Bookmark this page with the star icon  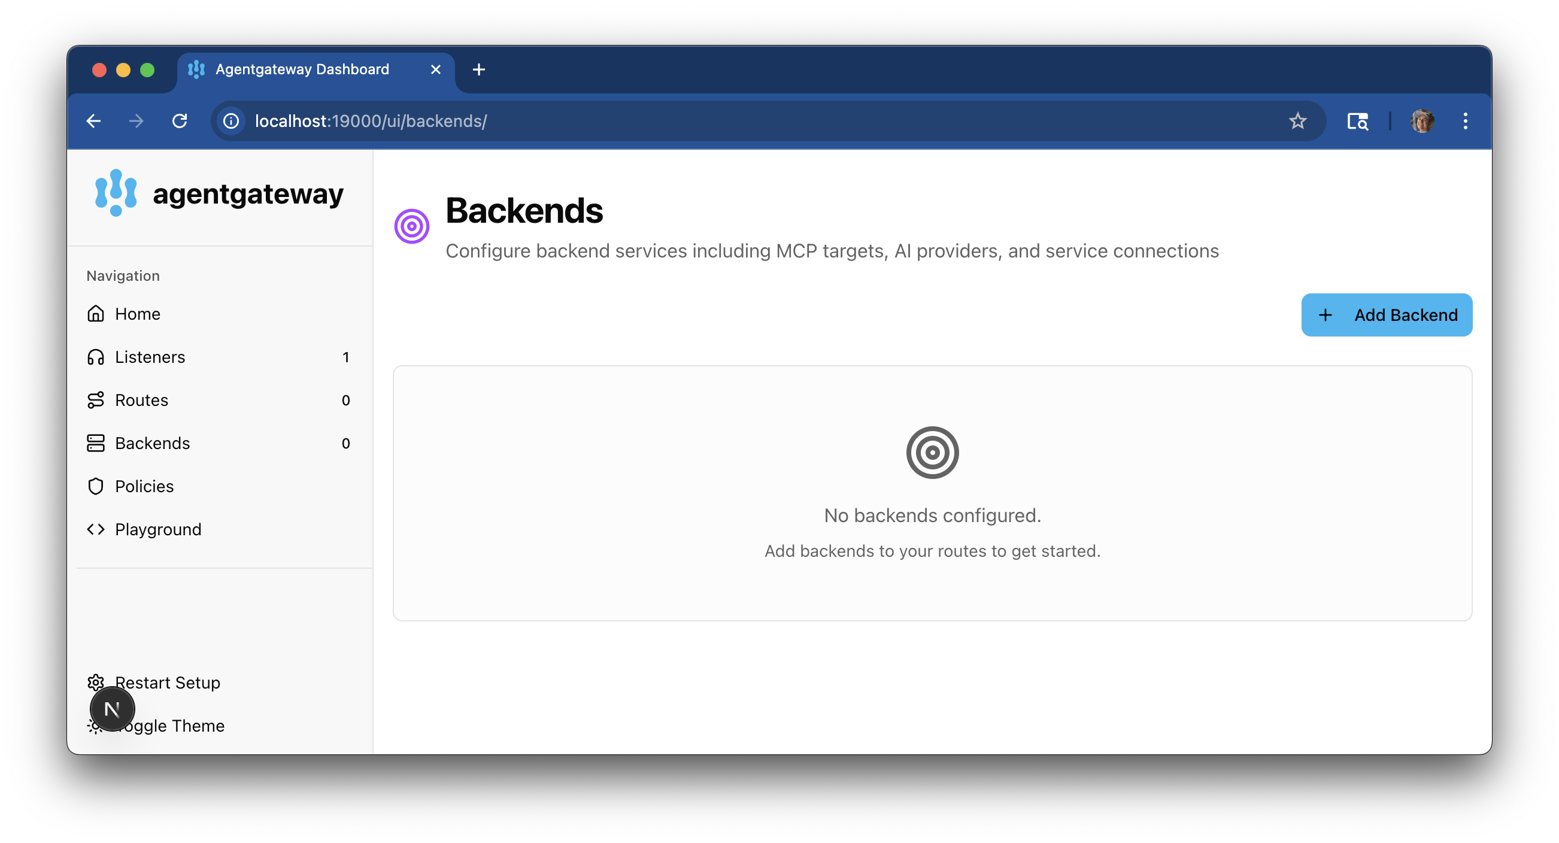[1297, 121]
